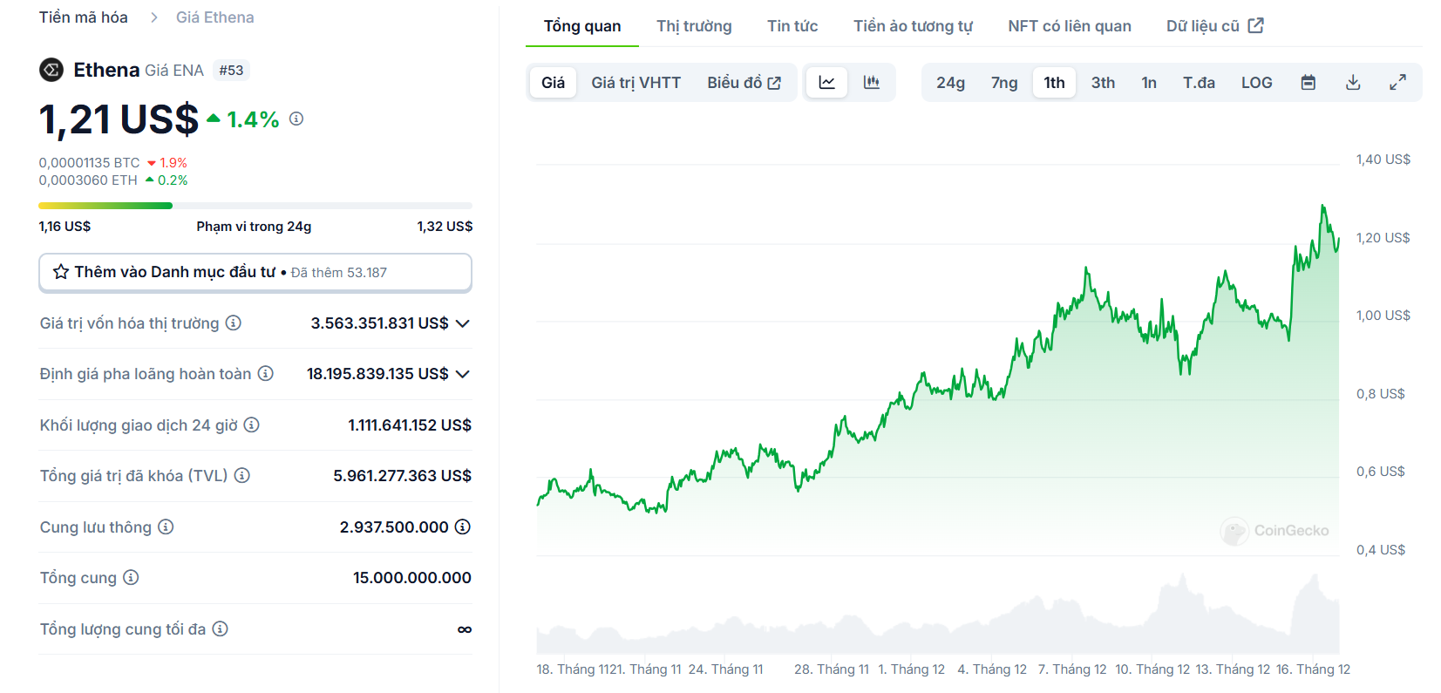The image size is (1441, 693).
Task: Click the volume bars area under the chart
Action: click(938, 615)
